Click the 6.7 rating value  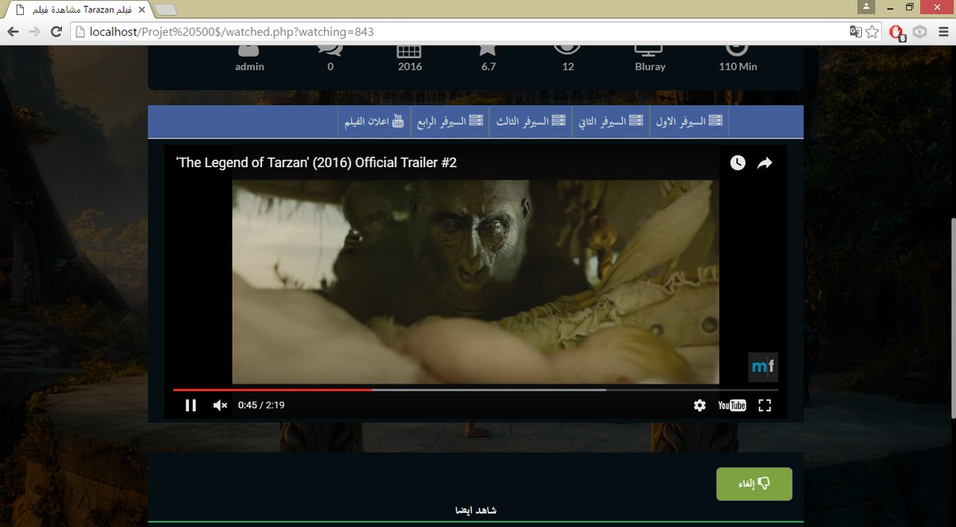488,67
